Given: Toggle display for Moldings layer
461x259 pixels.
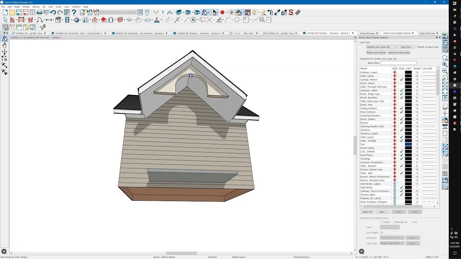Looking at the screenshot, I should (x=402, y=159).
